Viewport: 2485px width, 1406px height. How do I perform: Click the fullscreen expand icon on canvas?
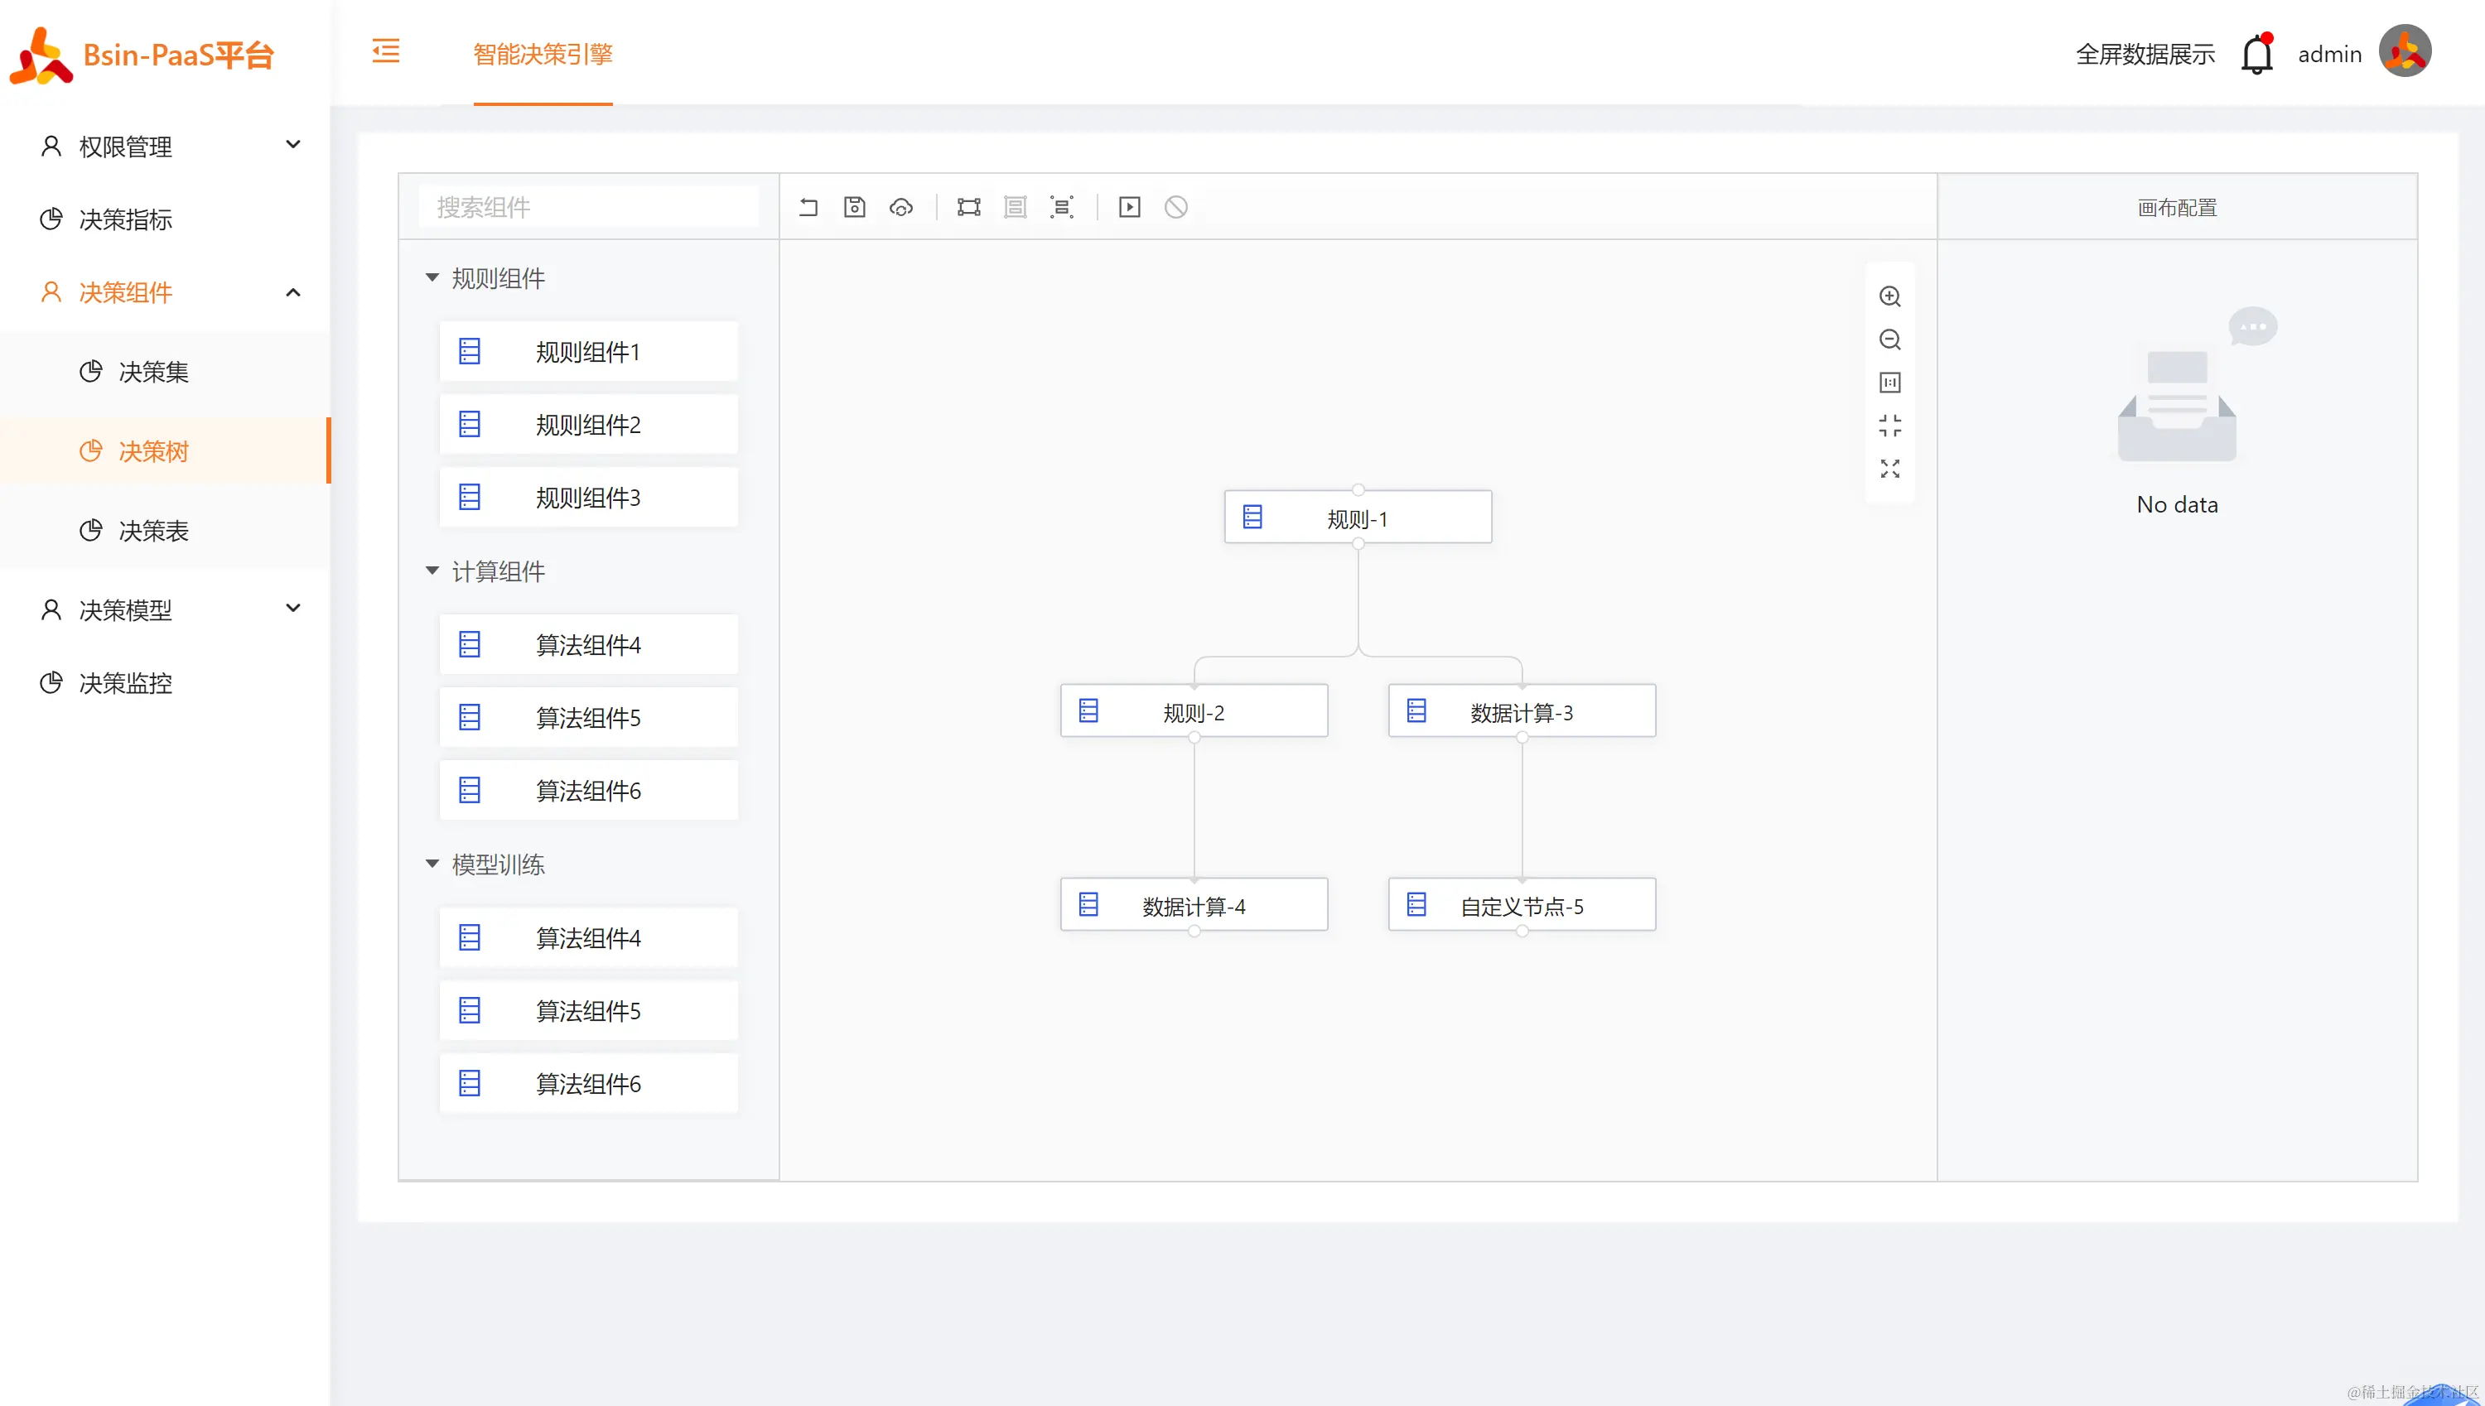pos(1890,469)
